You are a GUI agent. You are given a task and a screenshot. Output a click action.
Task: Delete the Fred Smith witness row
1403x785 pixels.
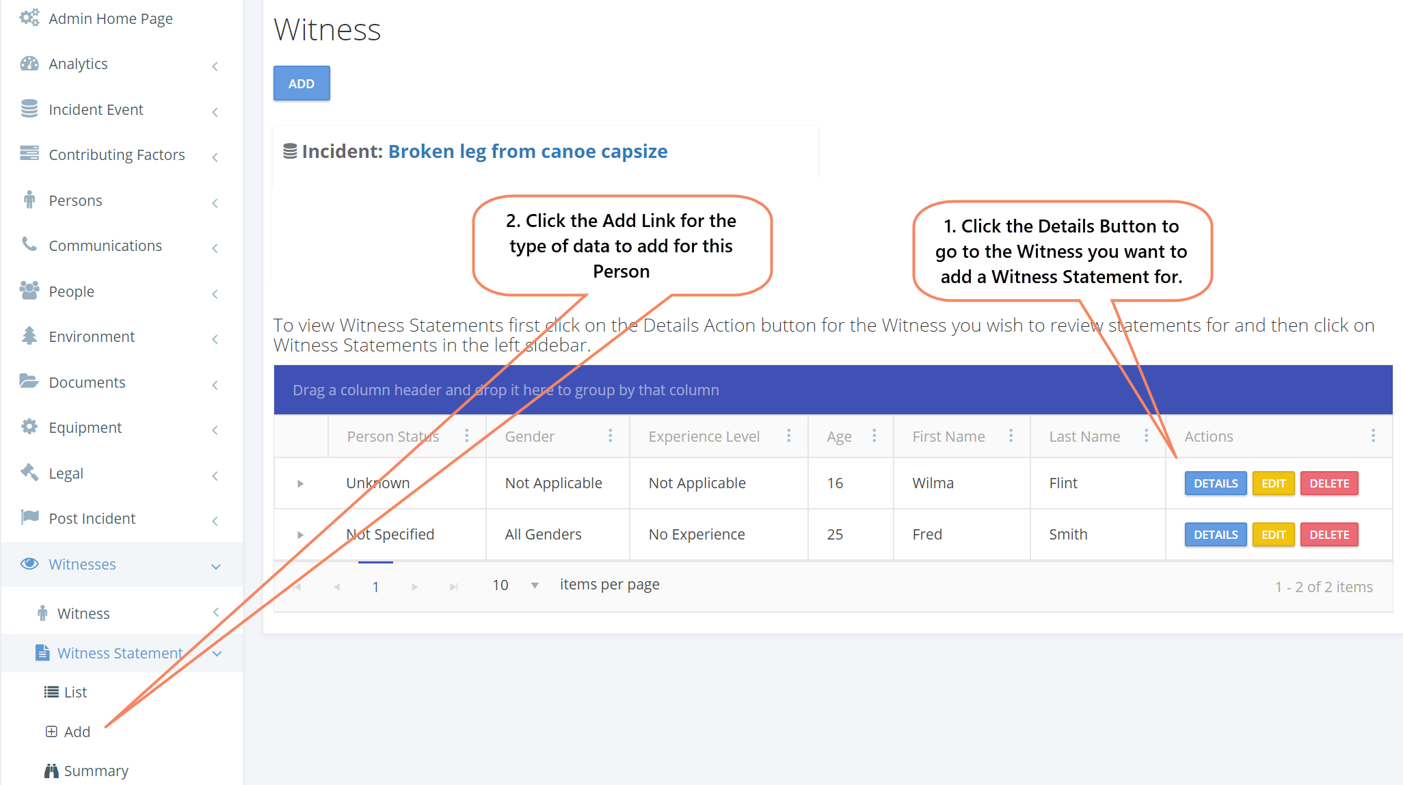click(x=1328, y=535)
